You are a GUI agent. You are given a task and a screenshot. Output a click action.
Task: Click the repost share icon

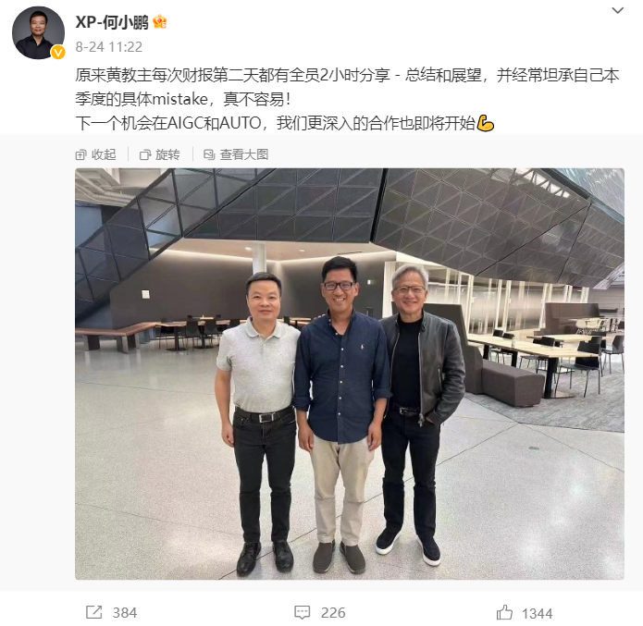[x=94, y=612]
